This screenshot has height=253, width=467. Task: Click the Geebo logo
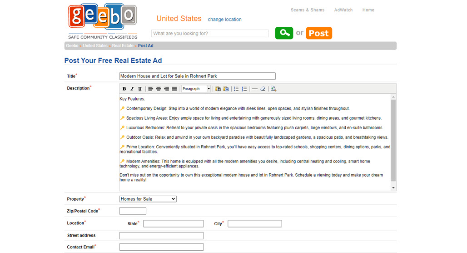click(103, 21)
